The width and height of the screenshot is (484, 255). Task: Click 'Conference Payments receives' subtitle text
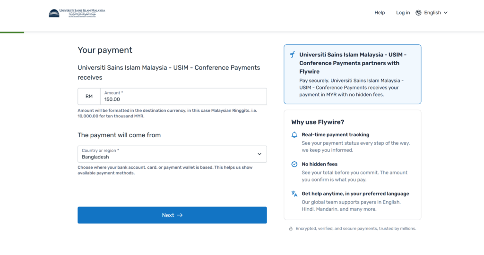[169, 73]
